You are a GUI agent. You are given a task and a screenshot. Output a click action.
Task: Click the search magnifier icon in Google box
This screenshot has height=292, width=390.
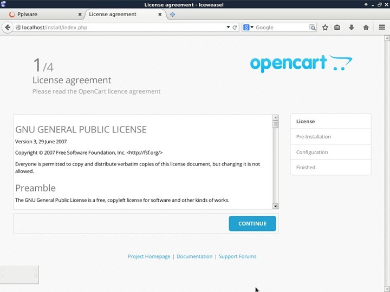point(313,28)
